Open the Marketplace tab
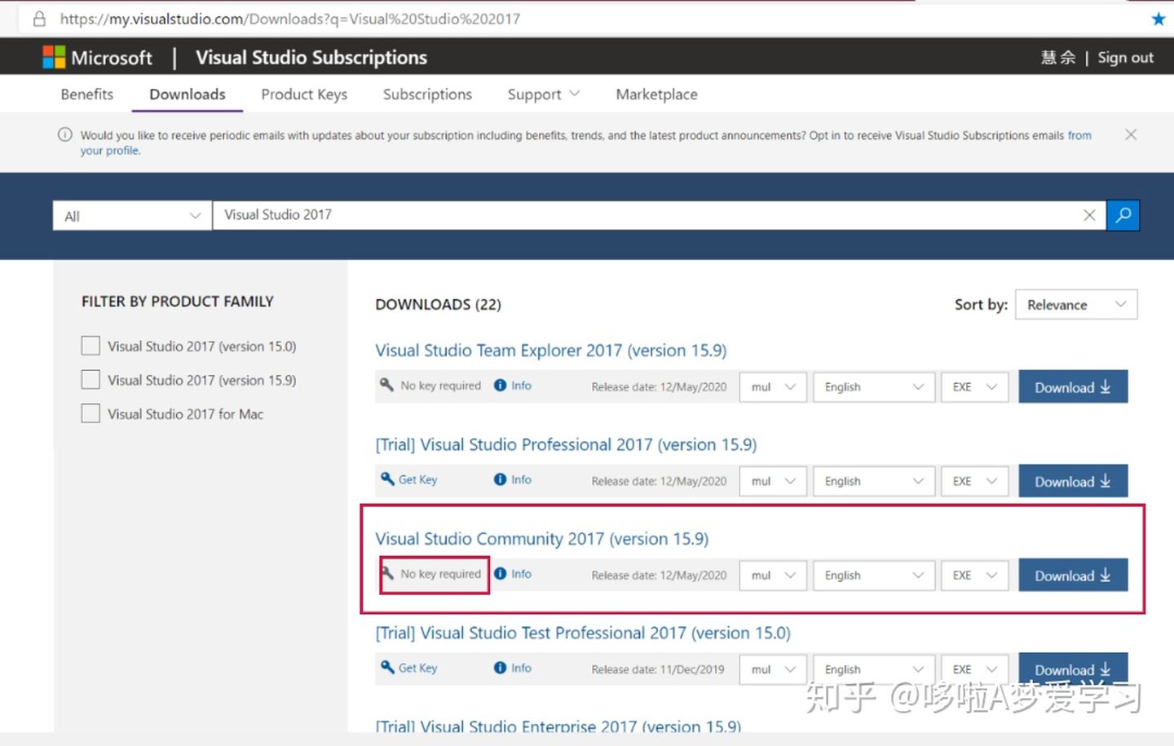The height and width of the screenshot is (746, 1174). click(x=656, y=94)
